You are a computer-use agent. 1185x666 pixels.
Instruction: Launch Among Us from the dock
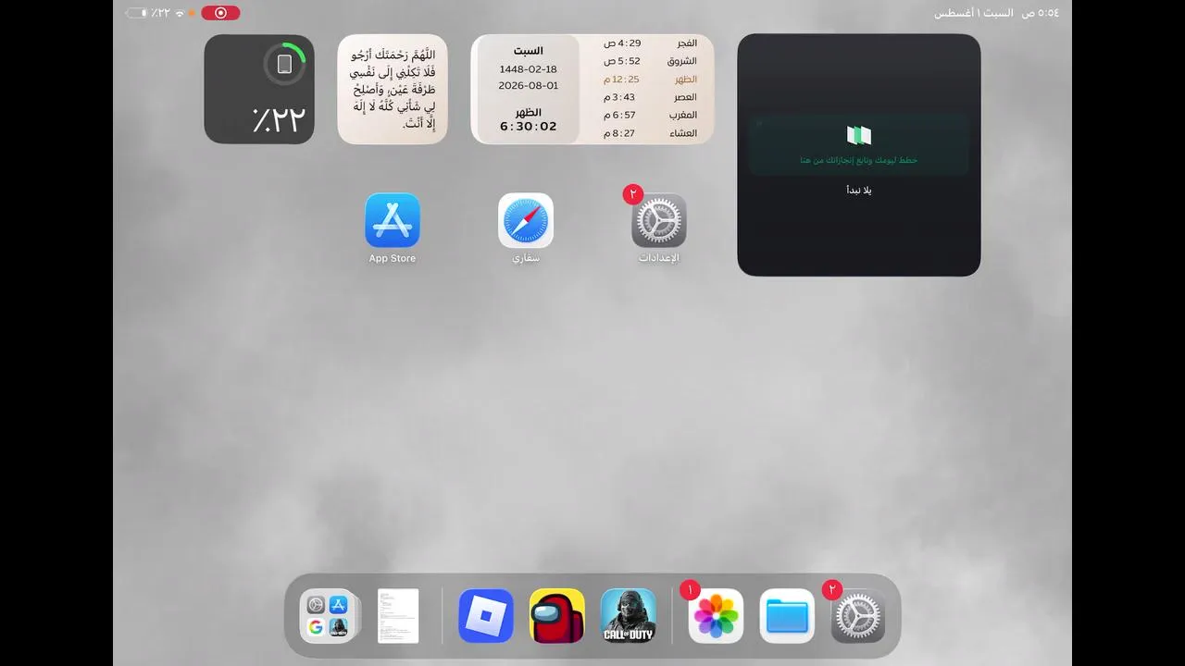[557, 616]
